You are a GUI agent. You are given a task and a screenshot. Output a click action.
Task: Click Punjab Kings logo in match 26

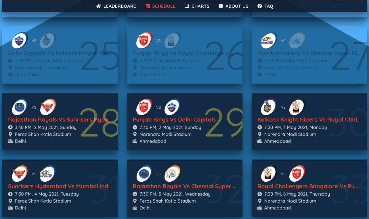click(x=144, y=41)
